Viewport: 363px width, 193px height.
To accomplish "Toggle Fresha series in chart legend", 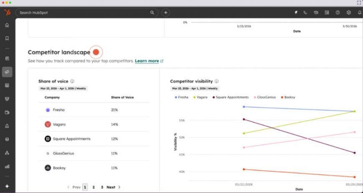I will tap(181, 97).
